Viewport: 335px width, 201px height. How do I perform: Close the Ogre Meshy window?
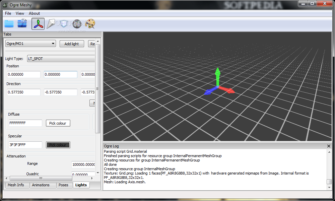coord(325,3)
